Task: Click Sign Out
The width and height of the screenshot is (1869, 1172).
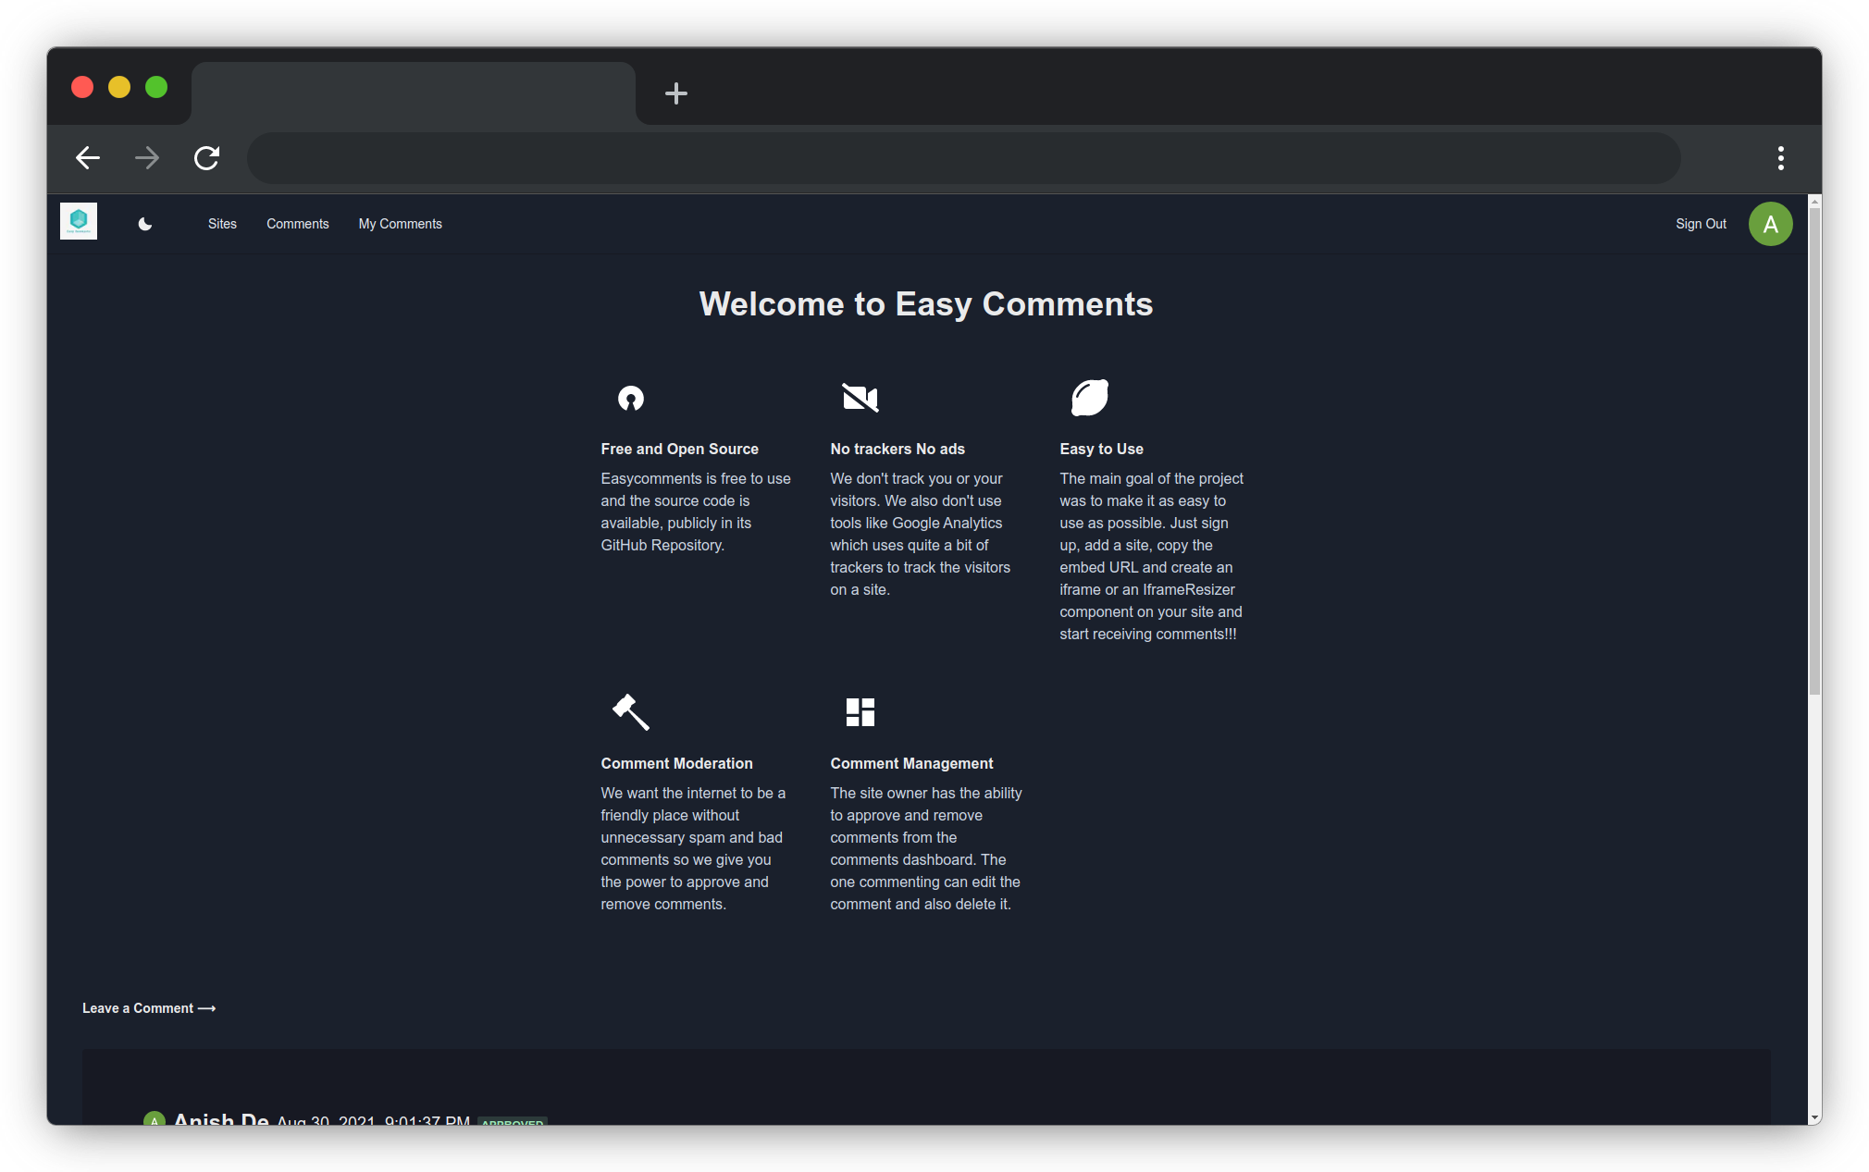Action: (1700, 224)
